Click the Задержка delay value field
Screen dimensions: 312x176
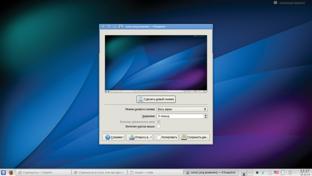[180, 116]
